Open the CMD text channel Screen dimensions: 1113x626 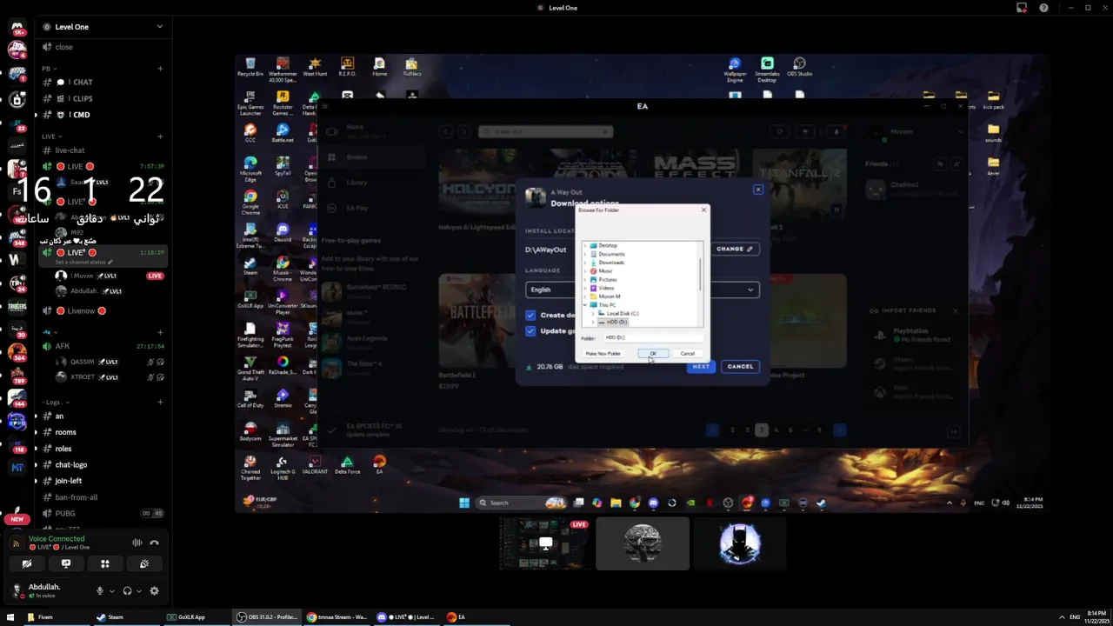click(103, 115)
